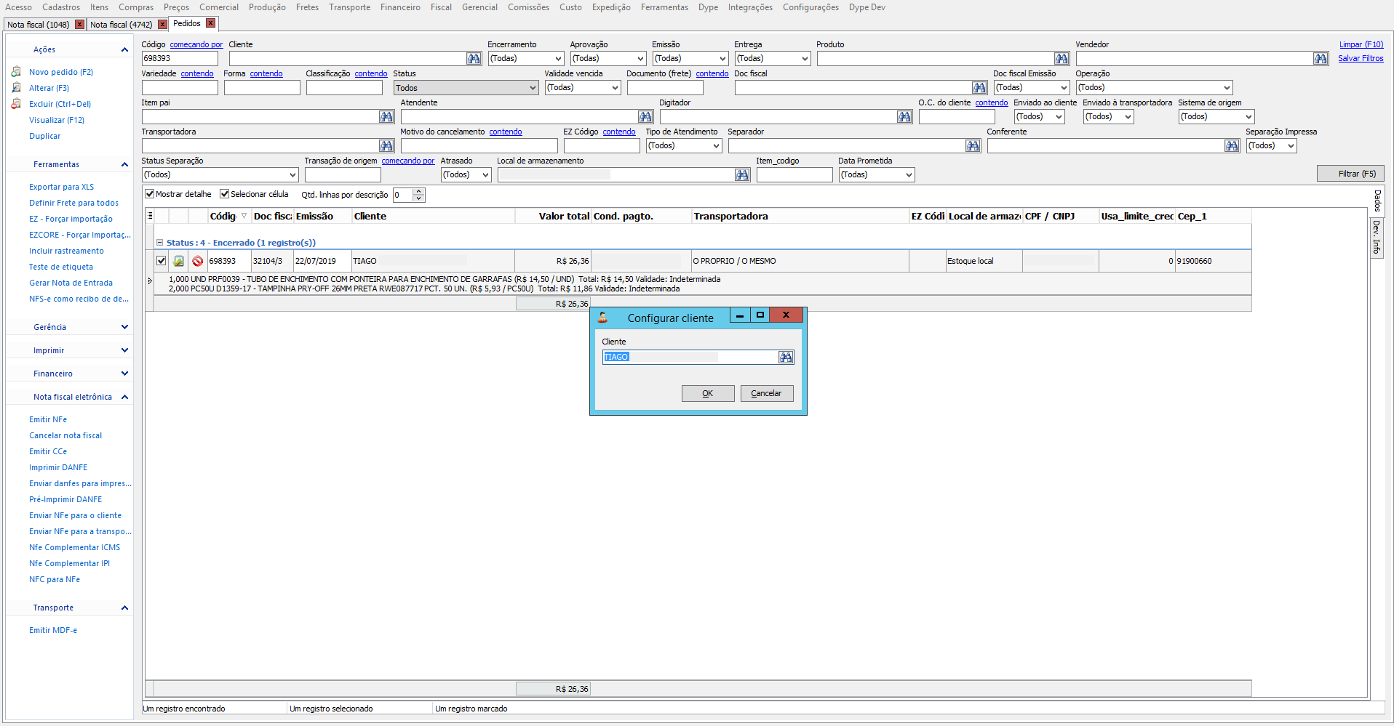Image resolution: width=1394 pixels, height=726 pixels.
Task: Open Entrega dropdown
Action: click(x=805, y=58)
